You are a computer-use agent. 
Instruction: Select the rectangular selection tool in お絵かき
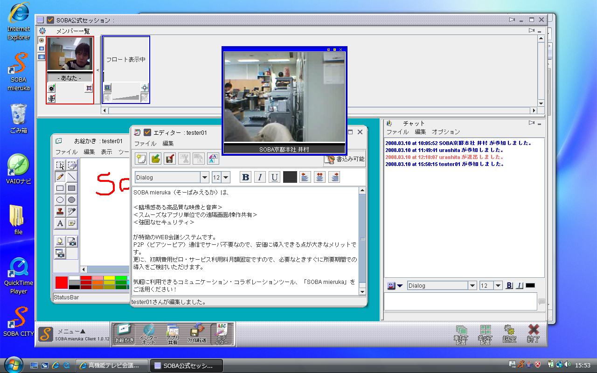60,165
